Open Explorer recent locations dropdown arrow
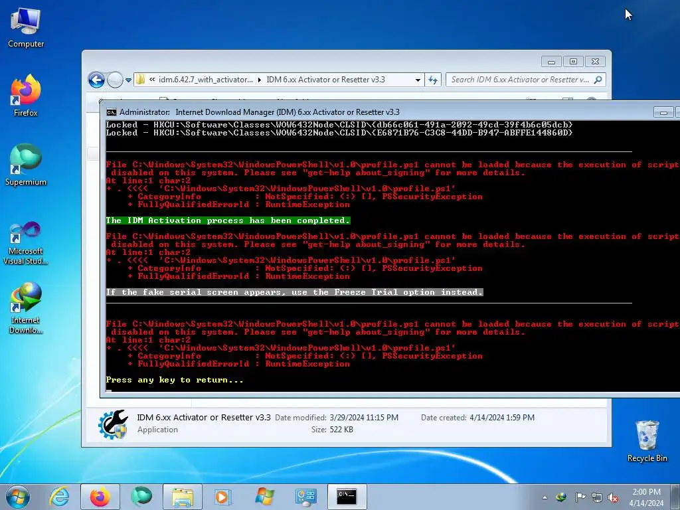Screen dimensions: 680x510 [x=128, y=80]
